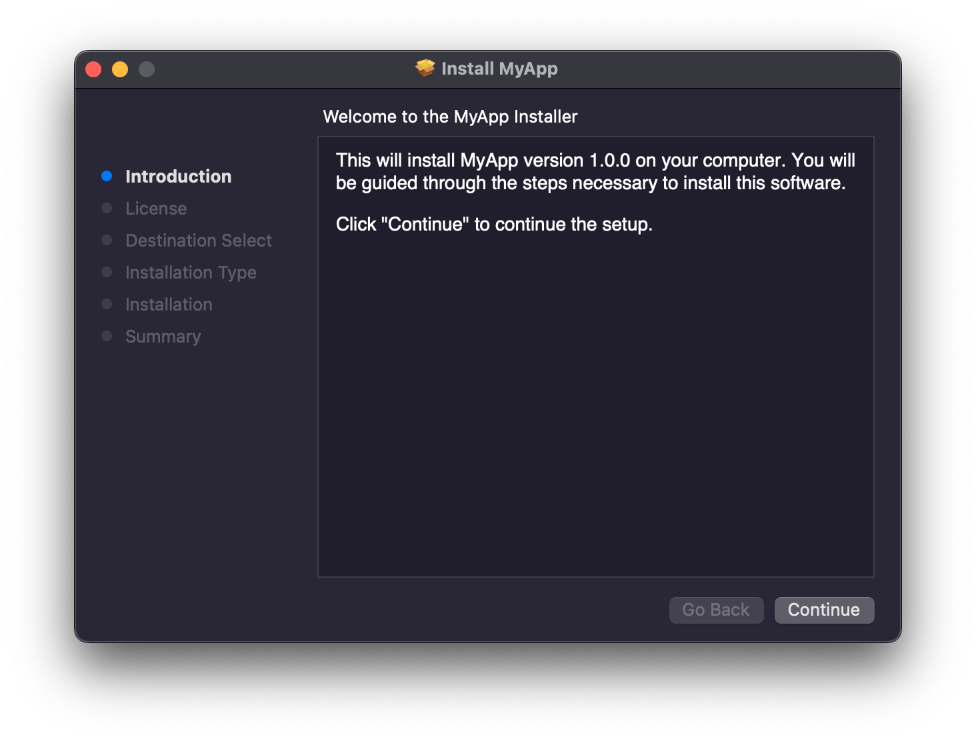This screenshot has height=741, width=976.
Task: Select the Introduction step in the sidebar
Action: point(178,176)
